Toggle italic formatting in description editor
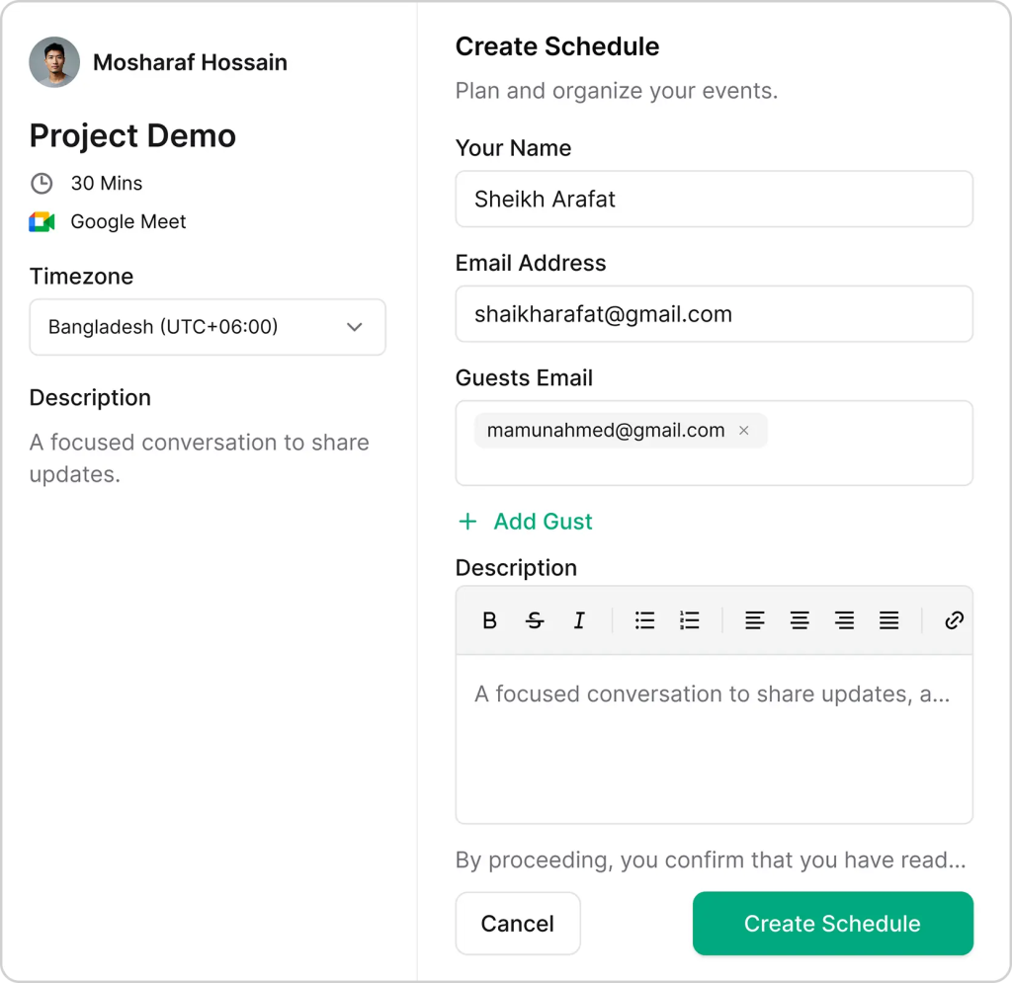This screenshot has height=983, width=1012. 579,620
